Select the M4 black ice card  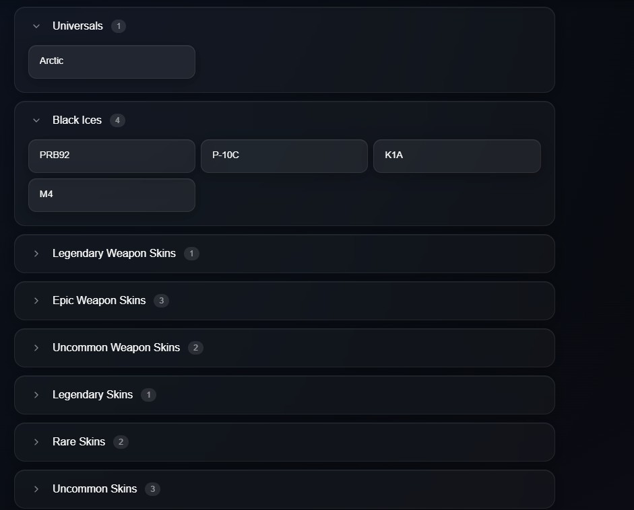coord(112,195)
